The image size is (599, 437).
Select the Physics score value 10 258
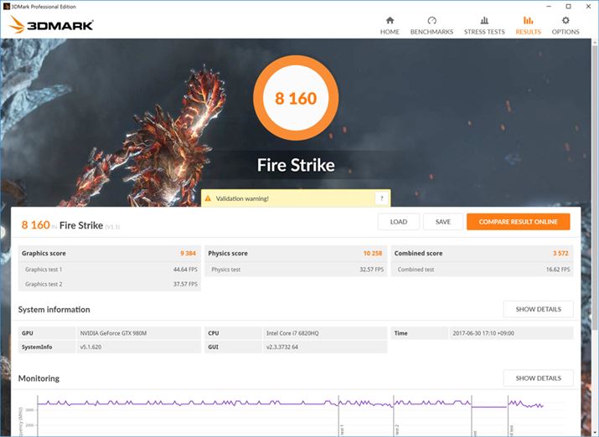373,253
